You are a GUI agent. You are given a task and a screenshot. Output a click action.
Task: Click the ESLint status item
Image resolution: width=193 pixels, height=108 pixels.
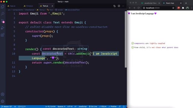tap(103, 106)
